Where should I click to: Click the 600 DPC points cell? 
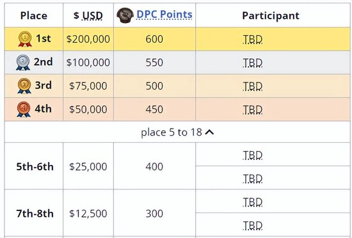pyautogui.click(x=154, y=39)
